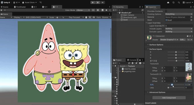Click the shader graph help icon

[106, 10]
